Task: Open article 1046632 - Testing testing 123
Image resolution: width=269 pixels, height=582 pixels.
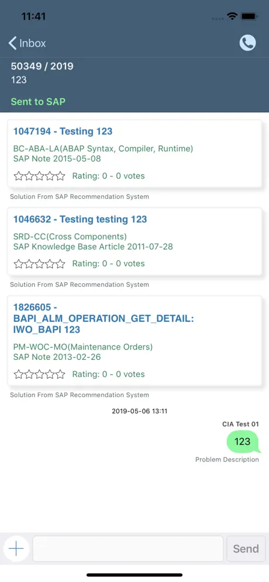Action: (x=80, y=219)
